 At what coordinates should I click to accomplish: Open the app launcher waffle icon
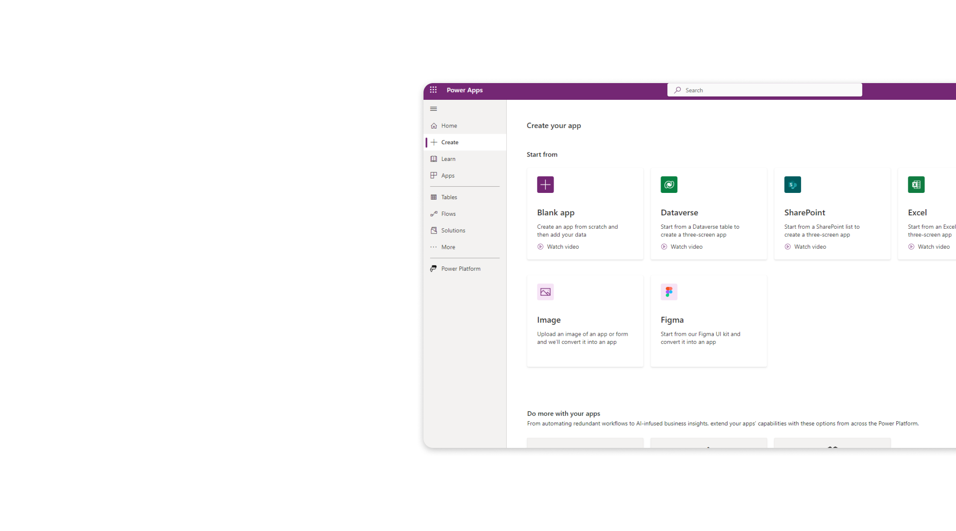tap(433, 90)
